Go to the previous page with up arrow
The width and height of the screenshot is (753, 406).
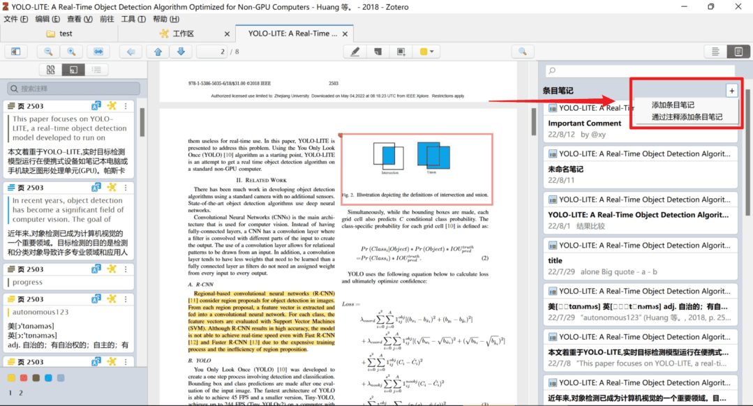coord(158,52)
